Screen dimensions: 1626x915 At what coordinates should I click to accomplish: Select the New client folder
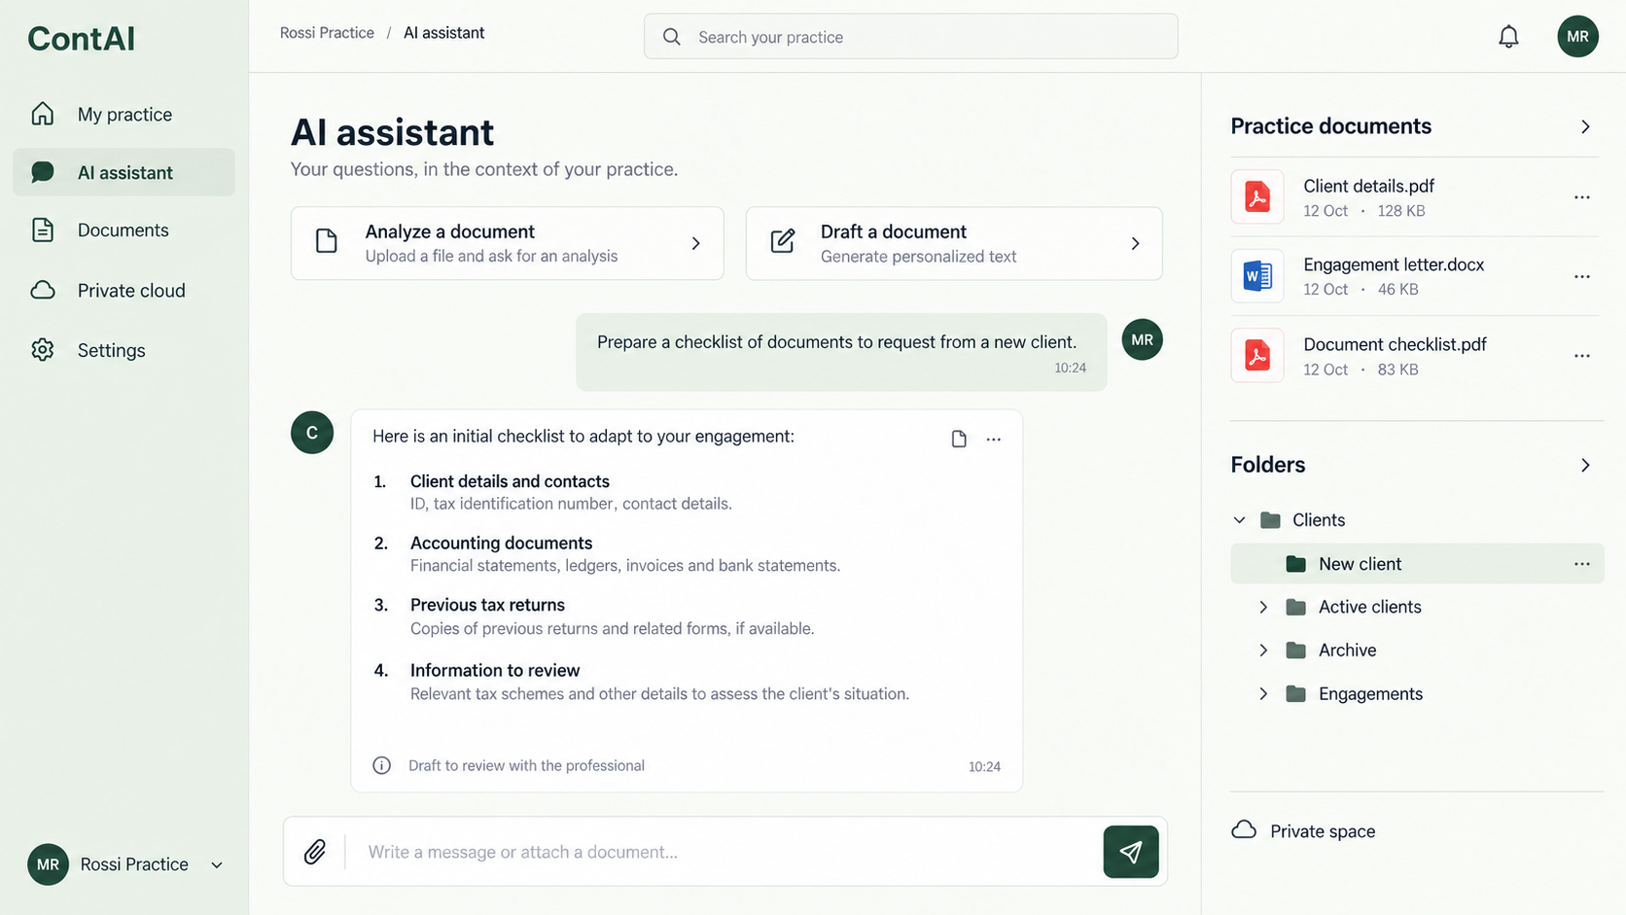(1417, 564)
